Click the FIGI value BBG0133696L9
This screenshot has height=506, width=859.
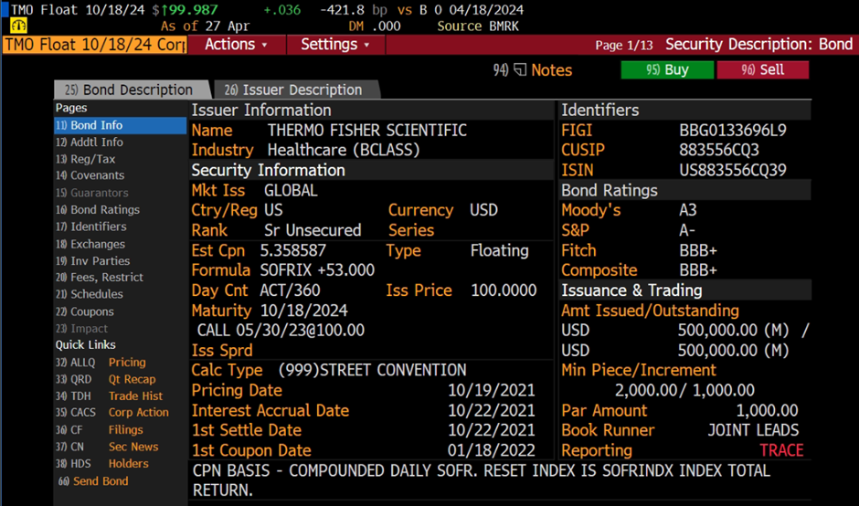pos(733,131)
